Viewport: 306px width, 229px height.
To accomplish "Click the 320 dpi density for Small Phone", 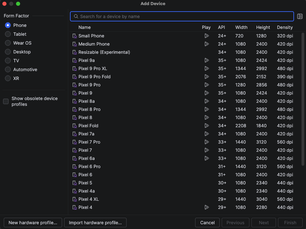I will 285,36.
